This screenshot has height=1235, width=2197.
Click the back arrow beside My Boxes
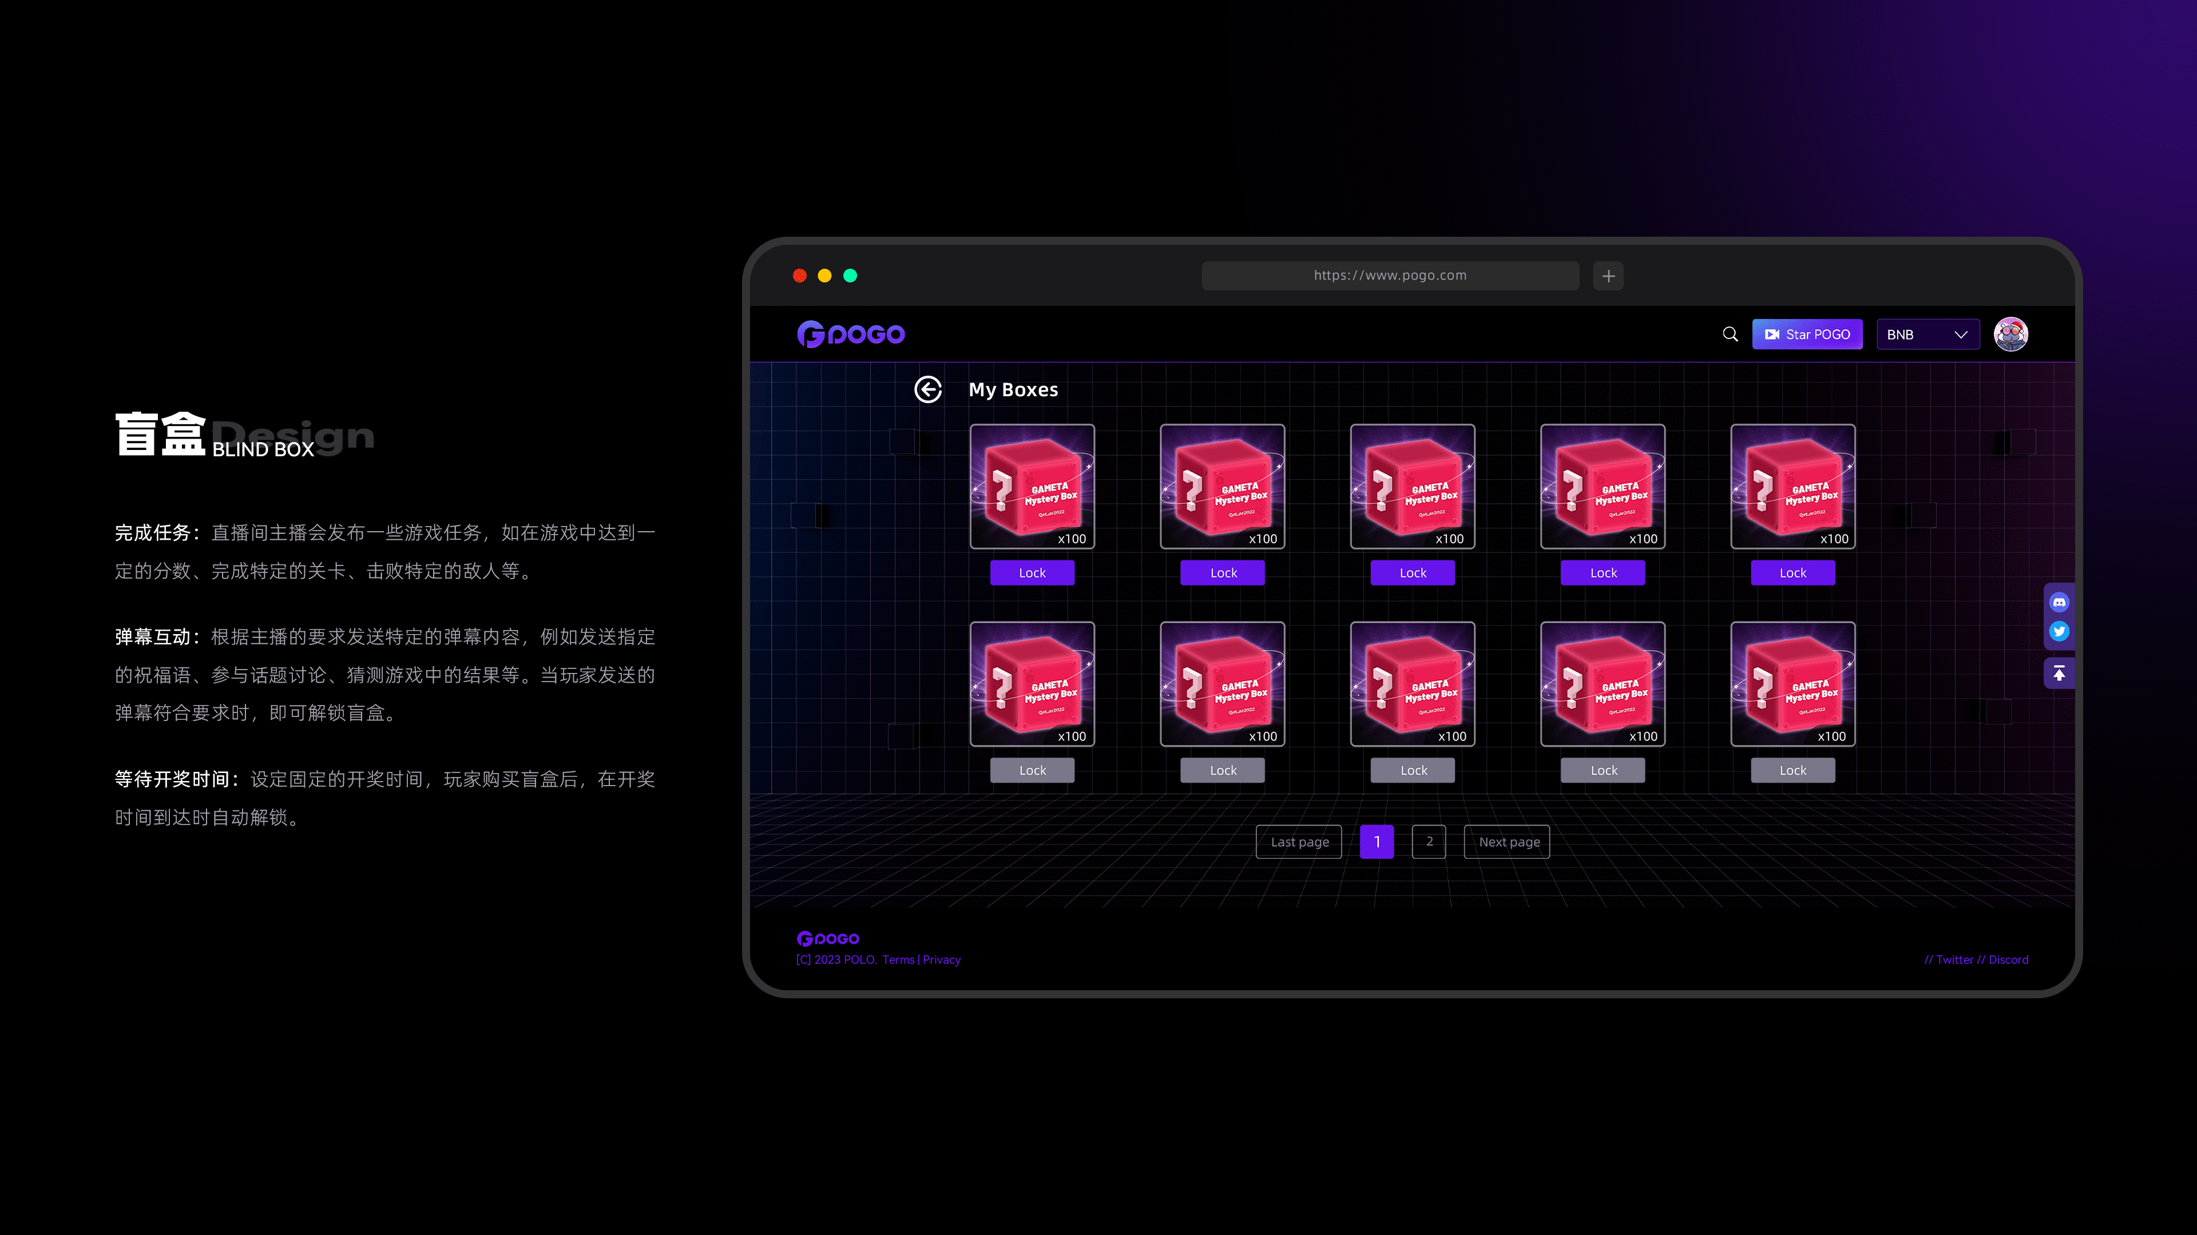pos(928,389)
